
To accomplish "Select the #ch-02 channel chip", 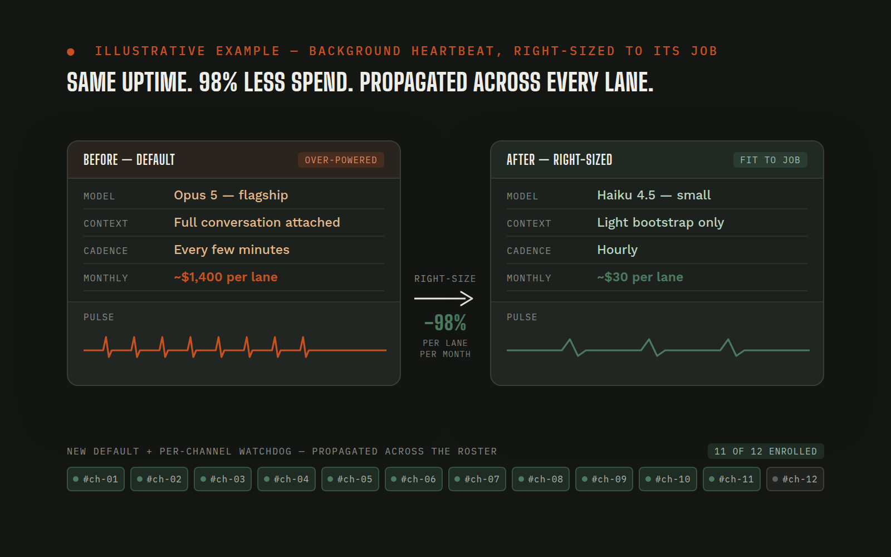I will (x=159, y=479).
